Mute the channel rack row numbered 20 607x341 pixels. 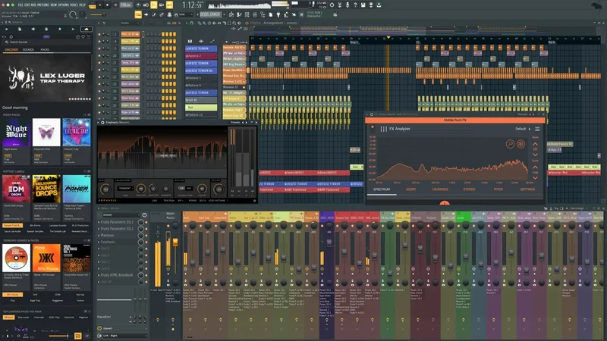click(x=99, y=55)
